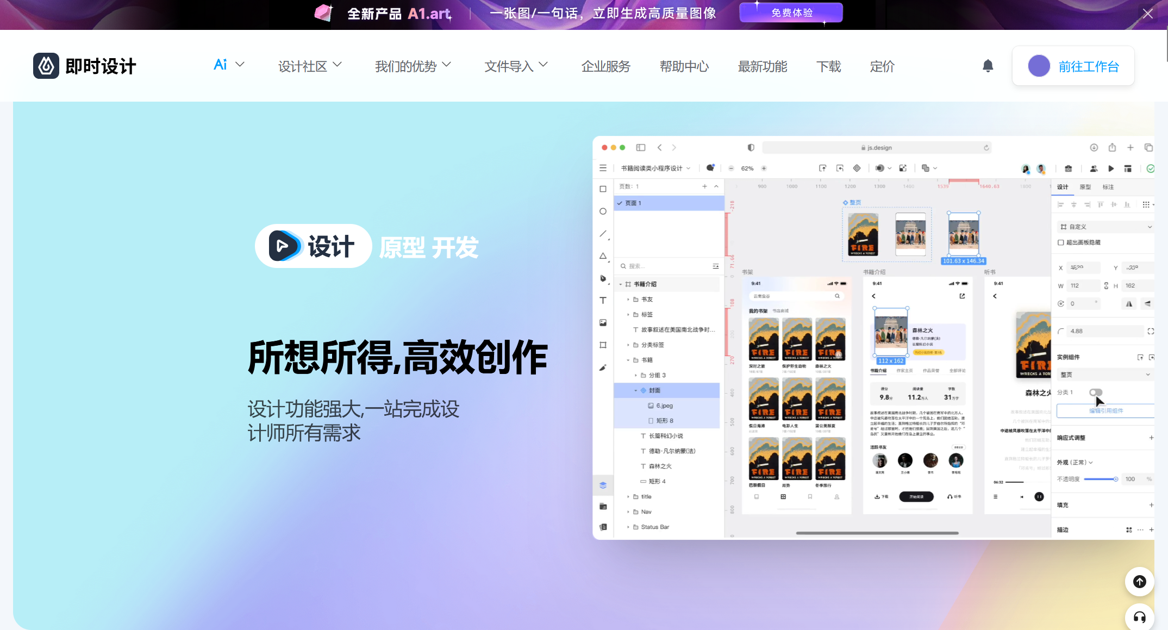Click the W width input field
The image size is (1168, 630).
coord(1084,285)
